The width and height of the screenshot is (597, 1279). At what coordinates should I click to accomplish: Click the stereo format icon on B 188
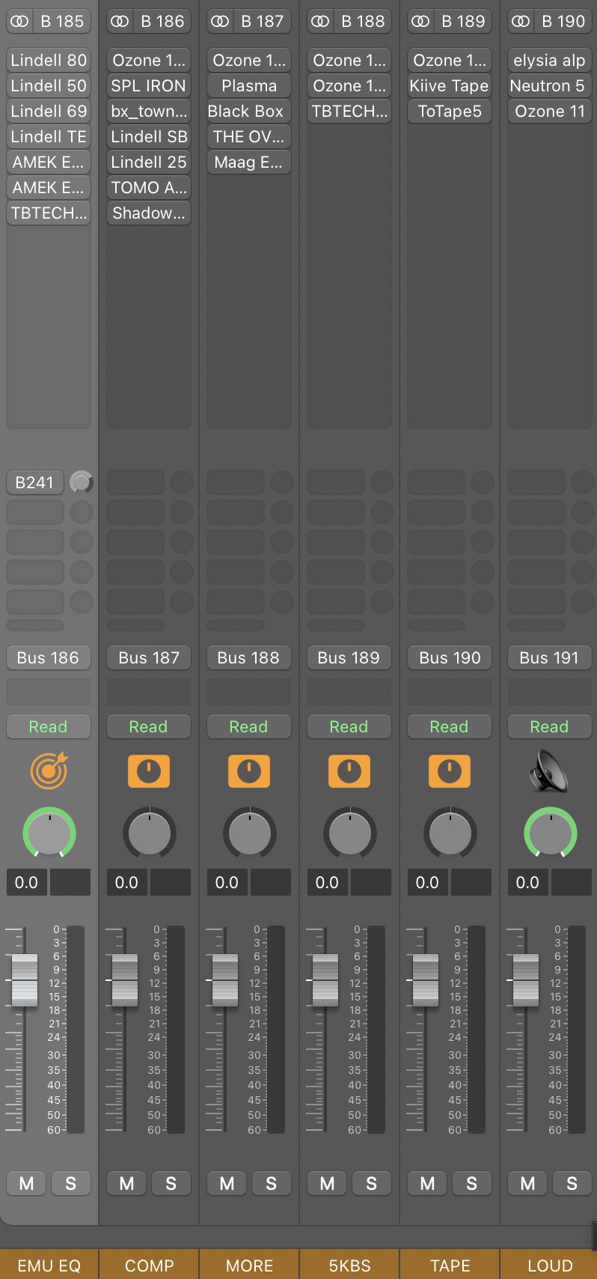[320, 22]
